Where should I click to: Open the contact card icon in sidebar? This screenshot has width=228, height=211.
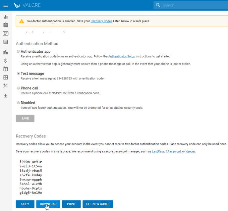click(5, 33)
